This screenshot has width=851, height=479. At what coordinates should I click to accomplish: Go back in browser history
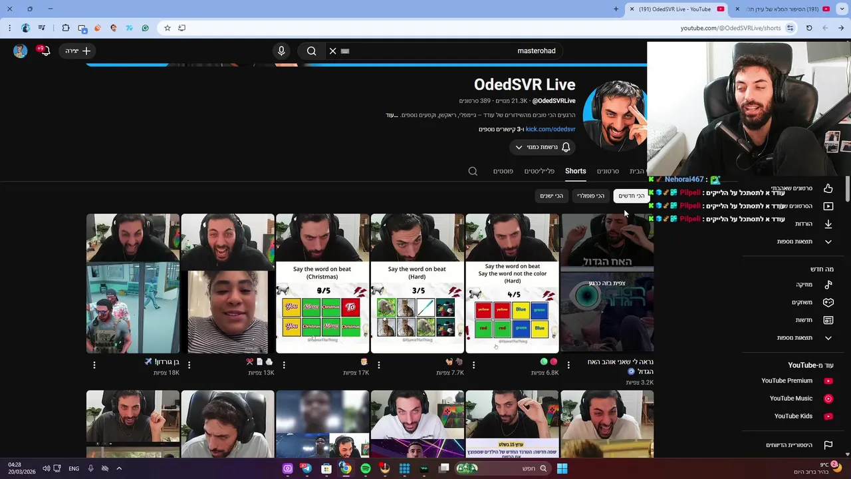pos(841,28)
